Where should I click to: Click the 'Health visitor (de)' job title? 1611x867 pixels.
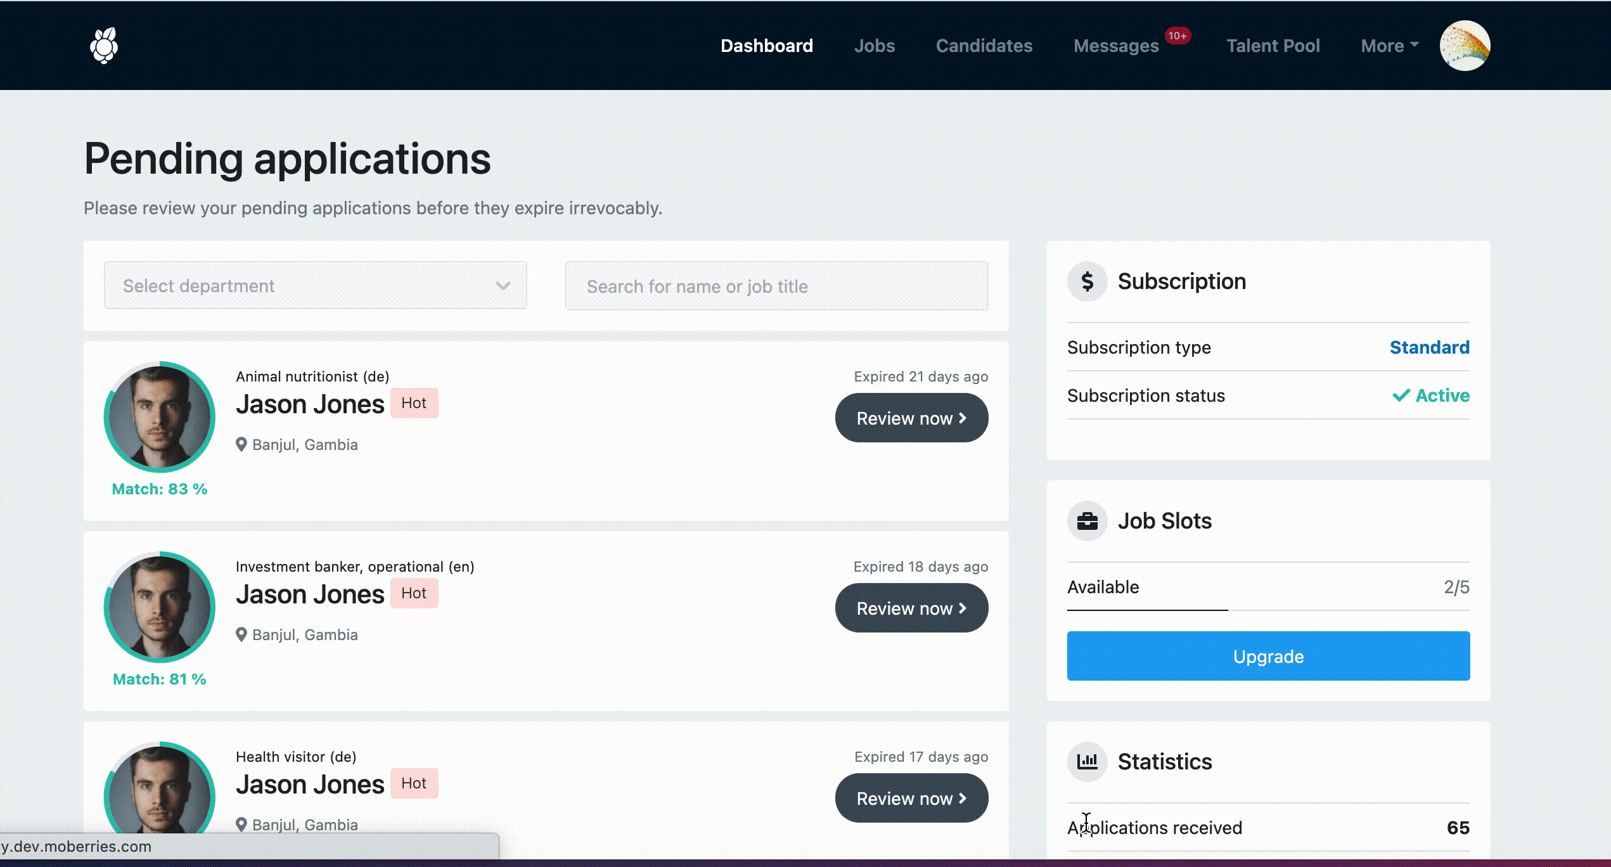pyautogui.click(x=296, y=757)
